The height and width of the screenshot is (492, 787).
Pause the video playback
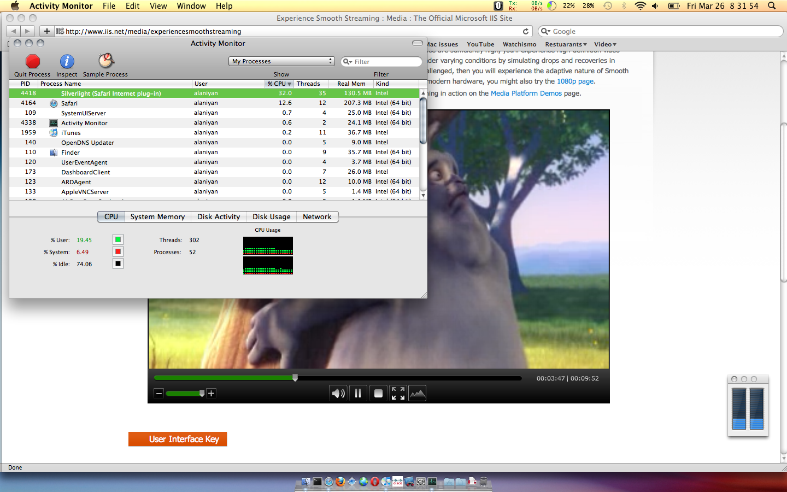[x=358, y=393]
